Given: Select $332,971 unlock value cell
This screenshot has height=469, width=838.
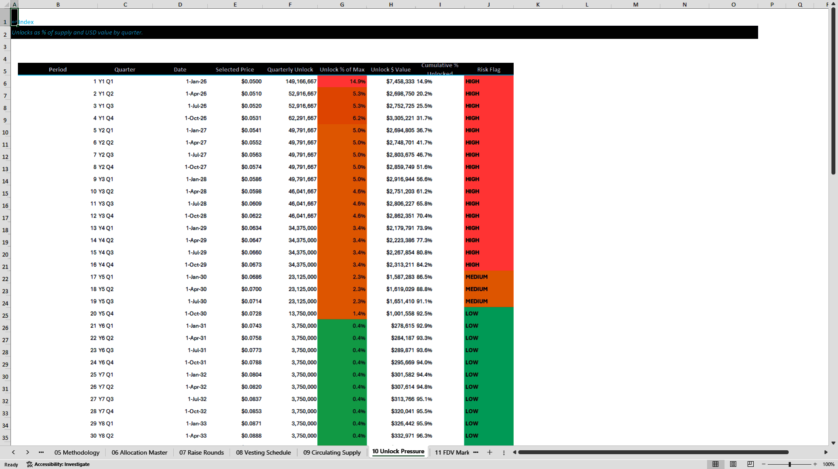Looking at the screenshot, I should pyautogui.click(x=391, y=435).
